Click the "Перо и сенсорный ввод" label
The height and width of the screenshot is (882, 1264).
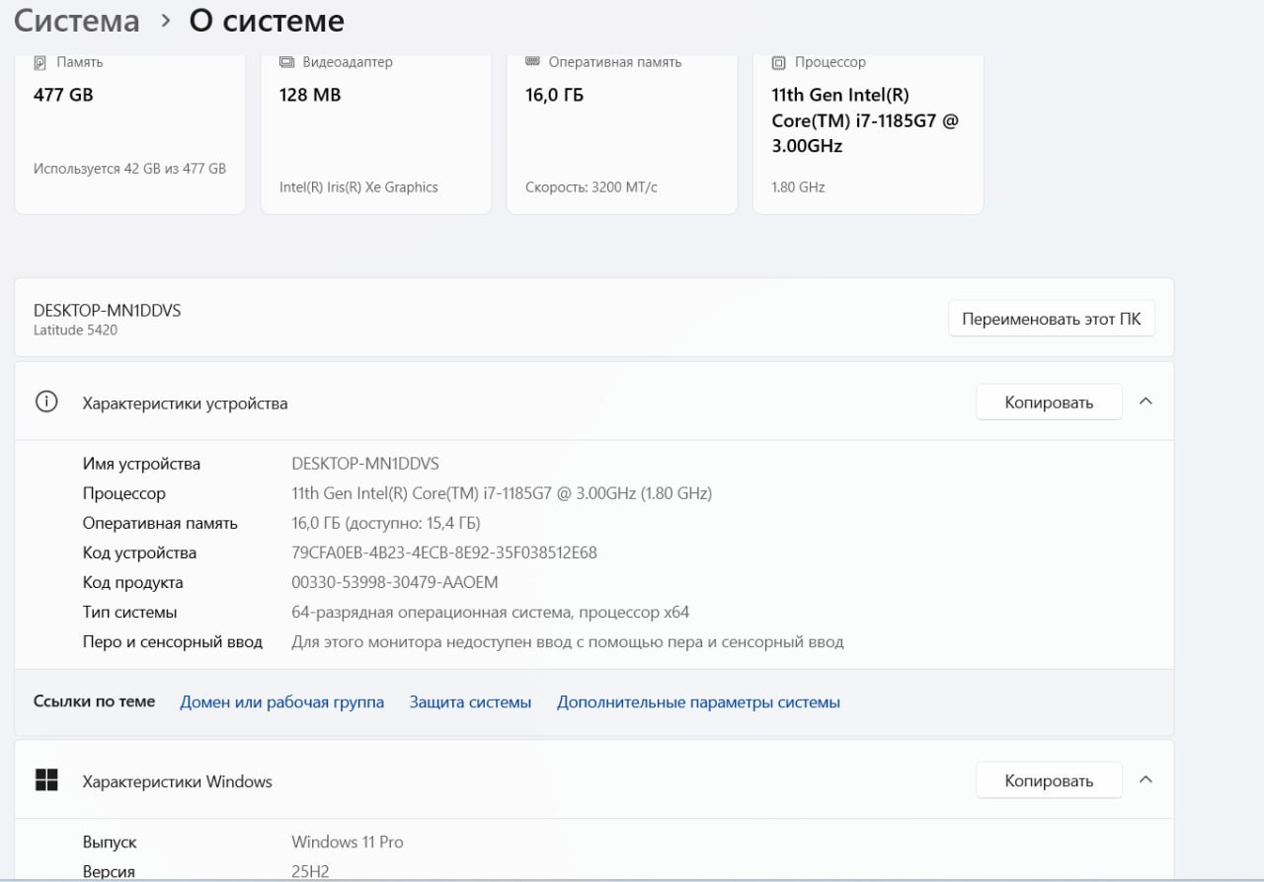[173, 641]
